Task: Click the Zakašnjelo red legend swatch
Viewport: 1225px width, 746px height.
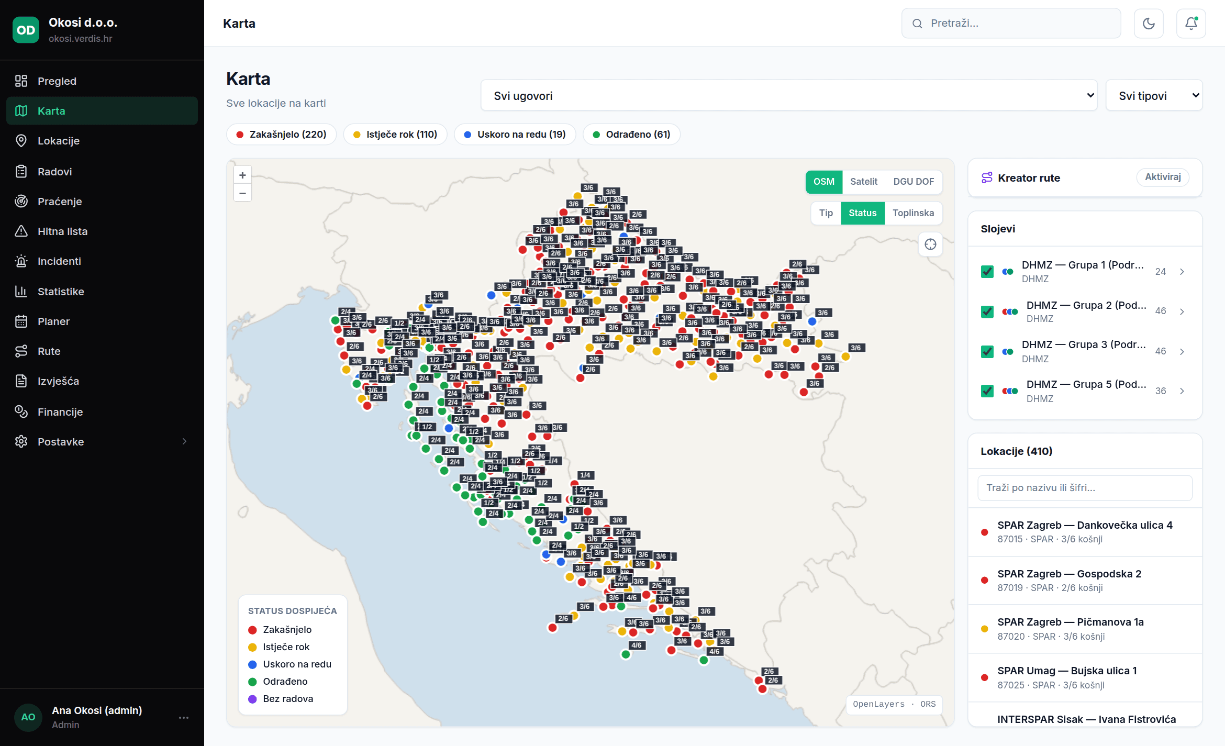Action: point(252,630)
